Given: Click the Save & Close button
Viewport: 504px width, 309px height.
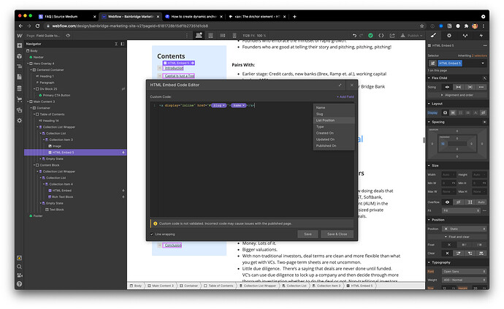Looking at the screenshot, I should (337, 234).
